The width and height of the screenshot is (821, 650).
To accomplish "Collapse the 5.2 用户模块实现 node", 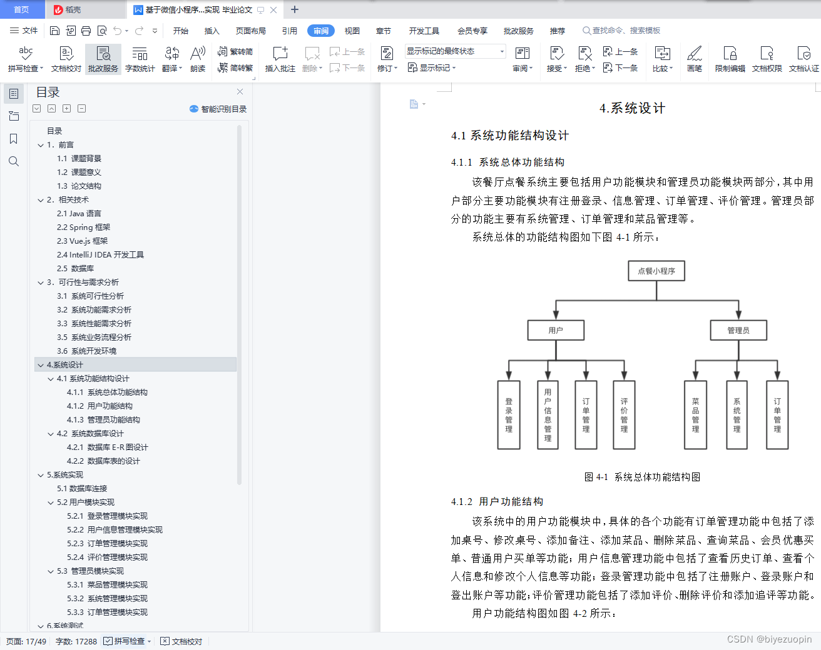I will pos(51,502).
